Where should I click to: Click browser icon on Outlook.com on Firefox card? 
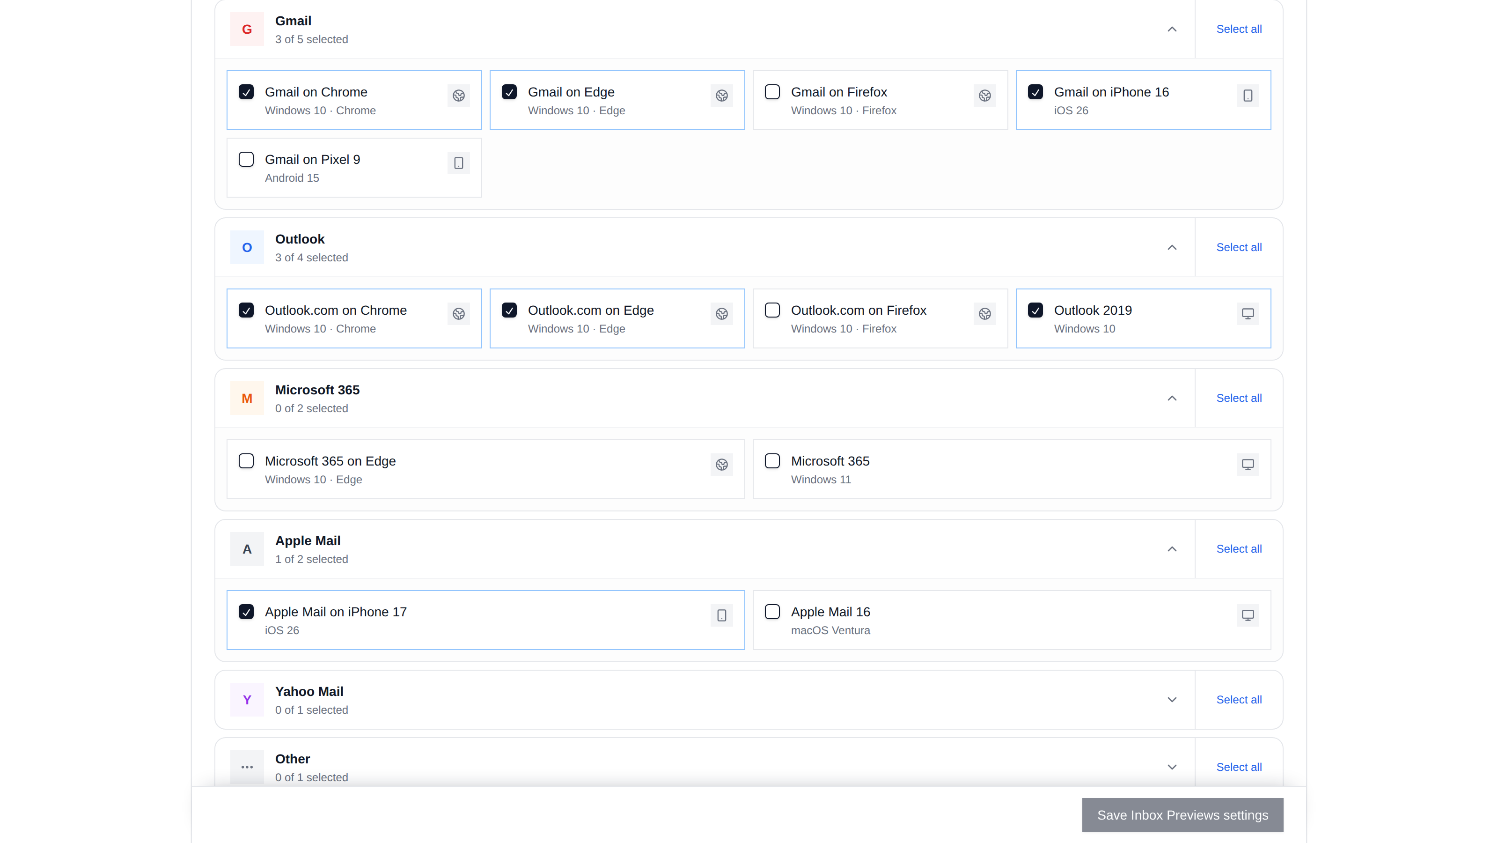[984, 314]
